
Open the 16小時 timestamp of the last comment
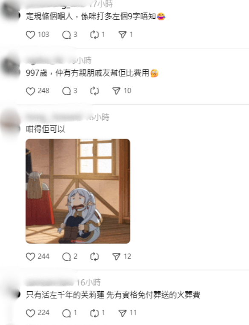coord(89,282)
